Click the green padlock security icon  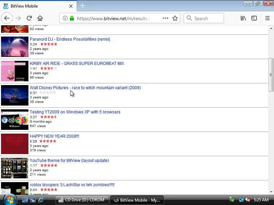(x=72, y=18)
